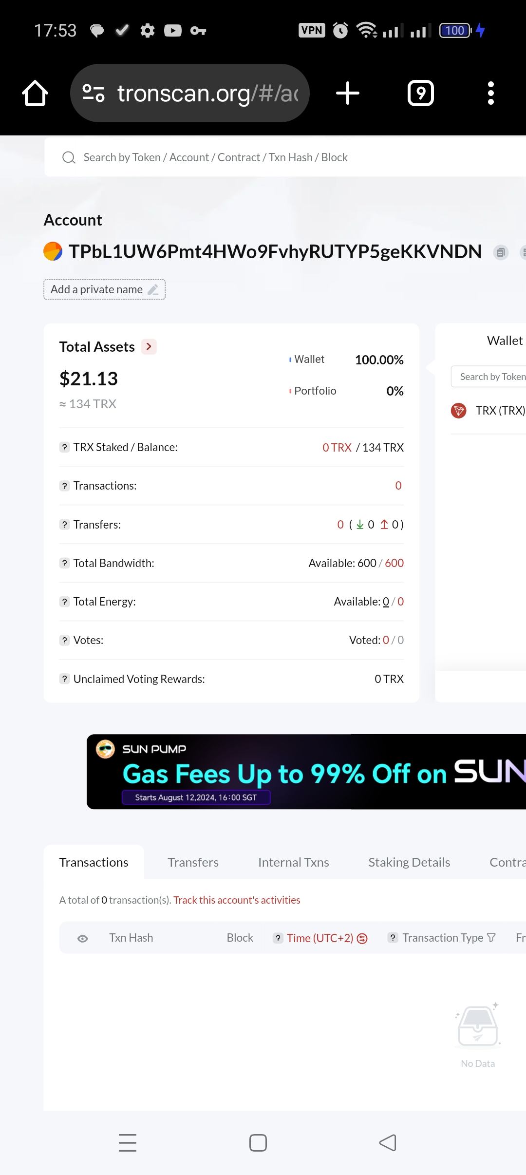526x1175 pixels.
Task: Toggle the eye icon in transactions table header
Action: tap(83, 938)
